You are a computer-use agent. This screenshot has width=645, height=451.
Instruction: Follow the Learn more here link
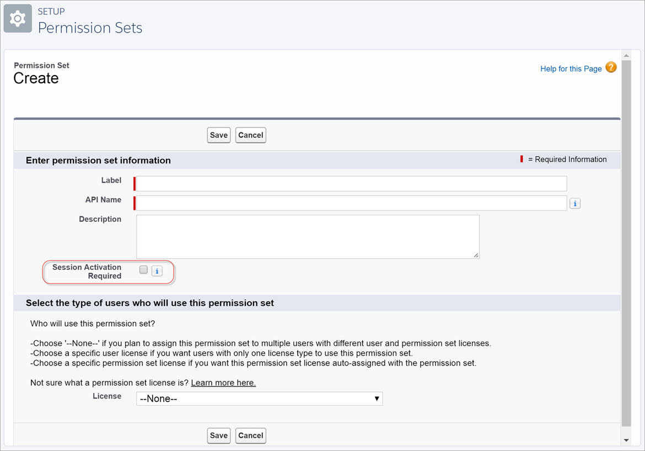pyautogui.click(x=223, y=383)
